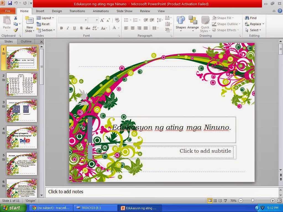Toggle numbered list on the text

tap(136, 20)
